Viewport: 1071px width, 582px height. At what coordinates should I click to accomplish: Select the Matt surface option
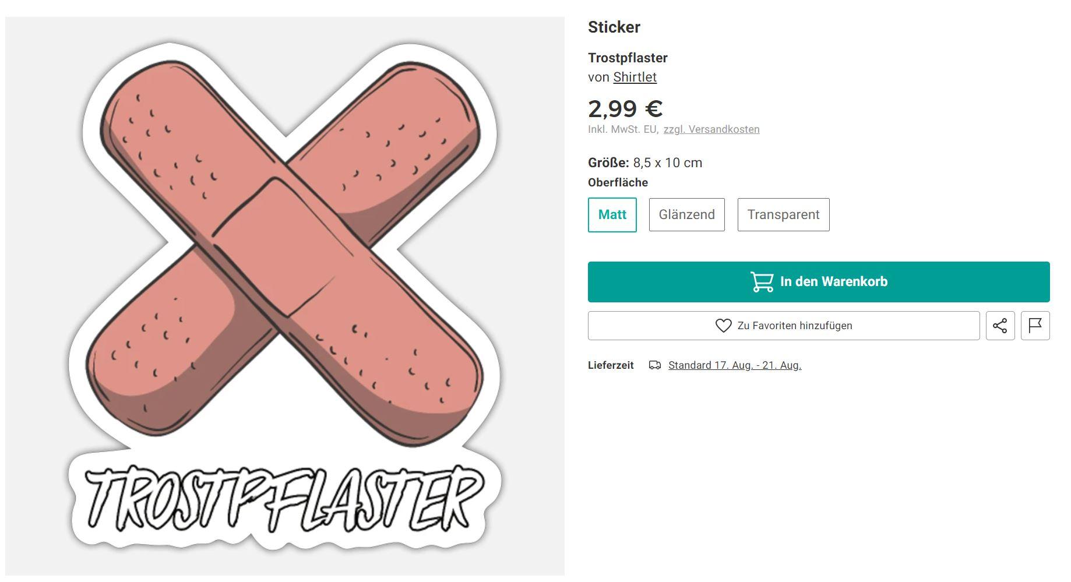[x=612, y=215]
